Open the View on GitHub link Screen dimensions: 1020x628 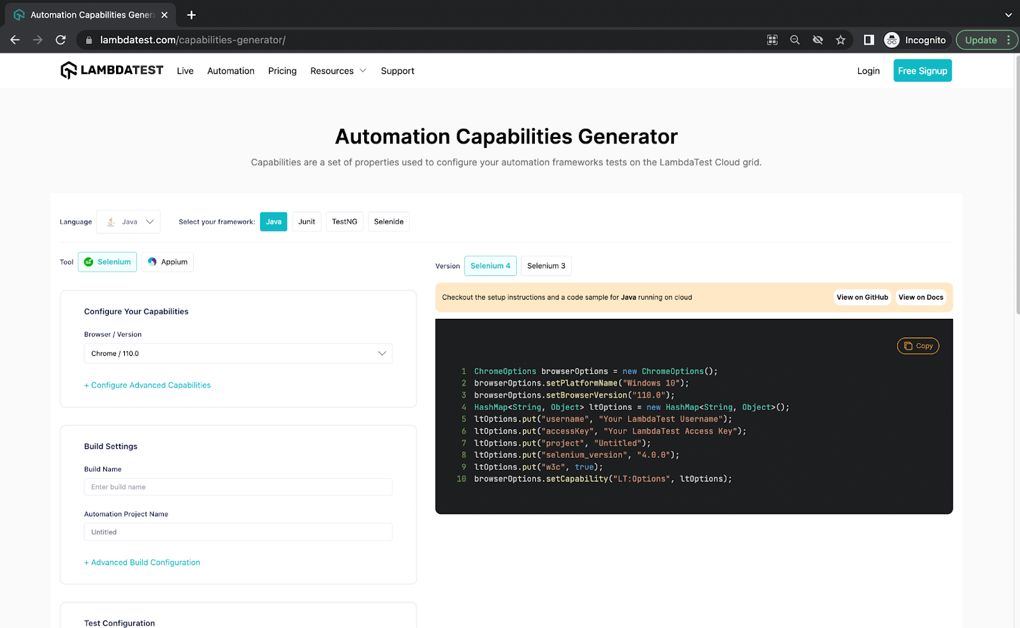[x=862, y=297]
